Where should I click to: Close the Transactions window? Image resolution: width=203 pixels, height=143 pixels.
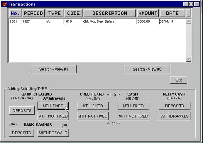(197, 4)
